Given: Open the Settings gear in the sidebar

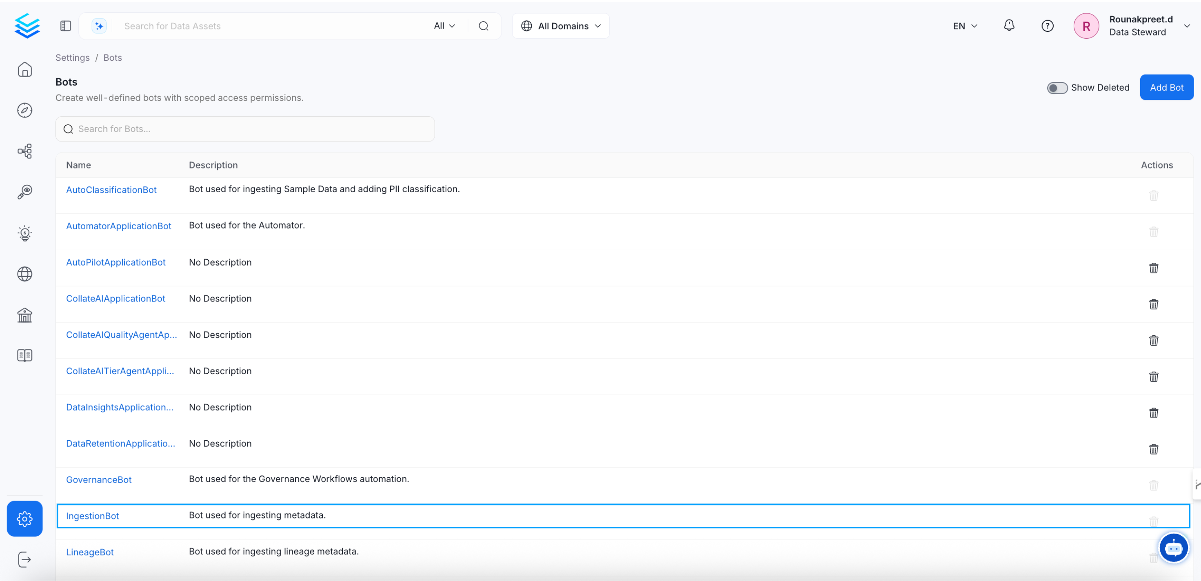Looking at the screenshot, I should pos(25,519).
